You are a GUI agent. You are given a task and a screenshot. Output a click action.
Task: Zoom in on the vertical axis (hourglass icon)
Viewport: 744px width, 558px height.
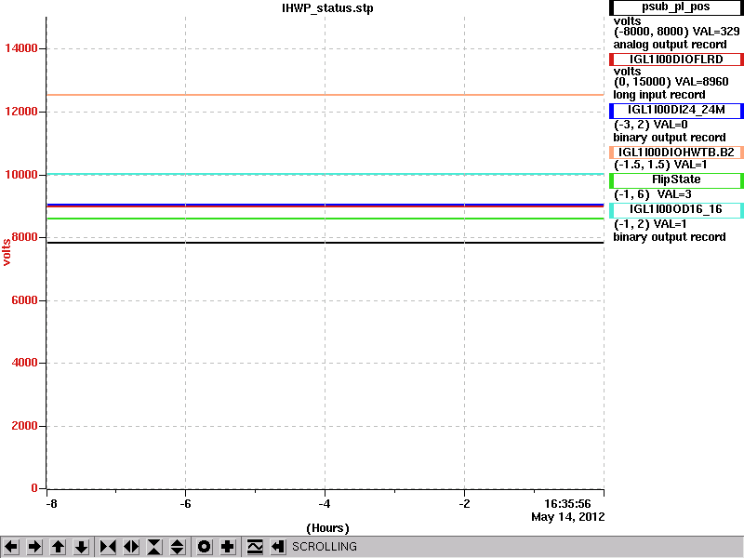tap(154, 547)
